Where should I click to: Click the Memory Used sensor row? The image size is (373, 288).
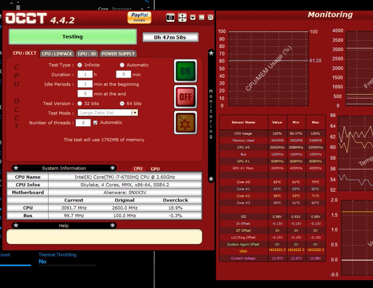pyautogui.click(x=272, y=140)
